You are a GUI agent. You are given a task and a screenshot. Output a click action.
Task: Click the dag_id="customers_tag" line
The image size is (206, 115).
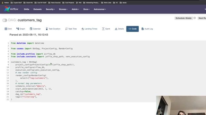click(x=29, y=94)
